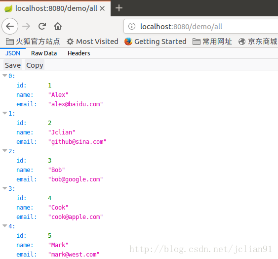
Task: Open the Most Visited bookmarks gear
Action: click(92, 42)
